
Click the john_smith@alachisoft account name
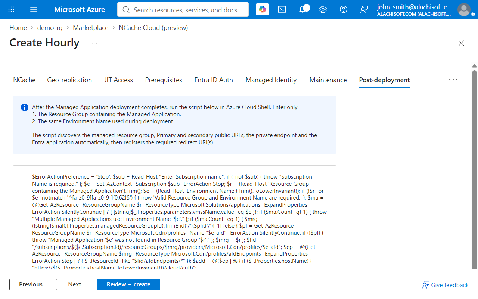414,7
